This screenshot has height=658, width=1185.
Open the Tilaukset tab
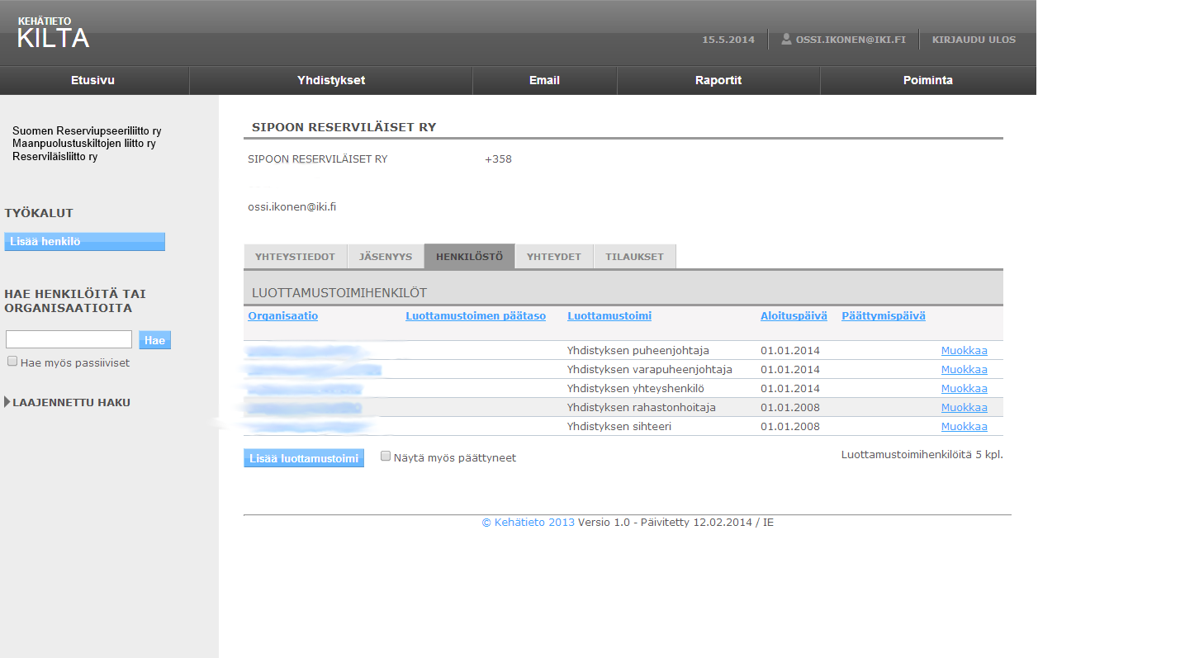634,257
